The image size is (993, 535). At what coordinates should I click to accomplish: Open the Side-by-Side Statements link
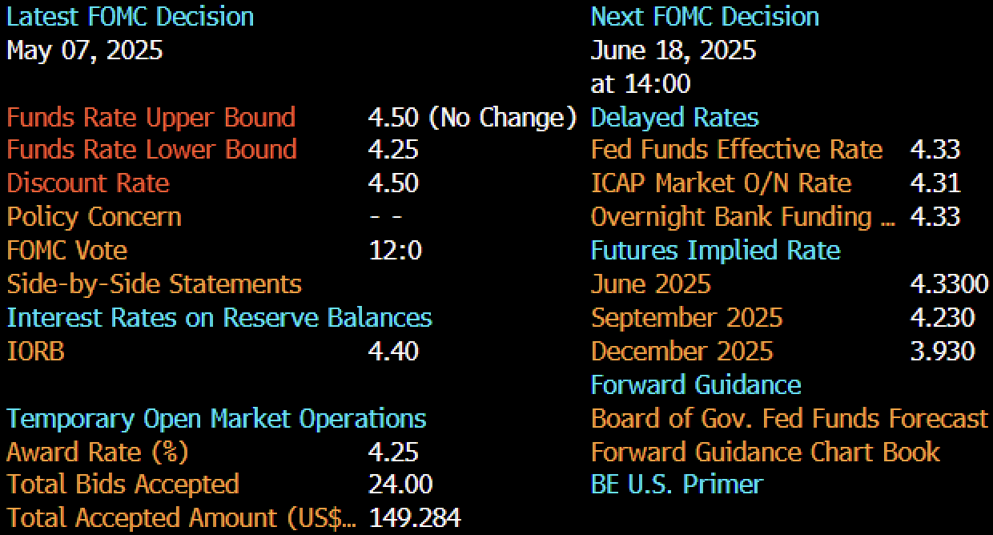[155, 284]
